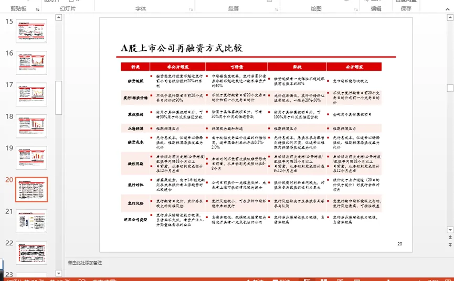Click the slide editor scroll-up arrow

pos(450,18)
